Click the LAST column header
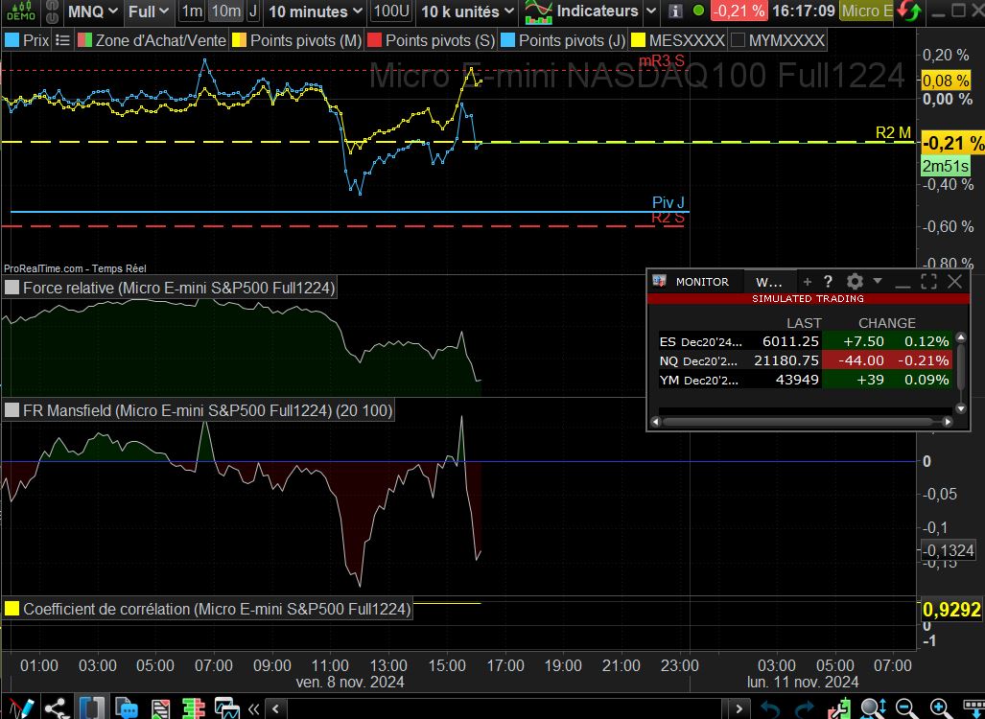Screen dimensions: 985x719 [x=804, y=323]
